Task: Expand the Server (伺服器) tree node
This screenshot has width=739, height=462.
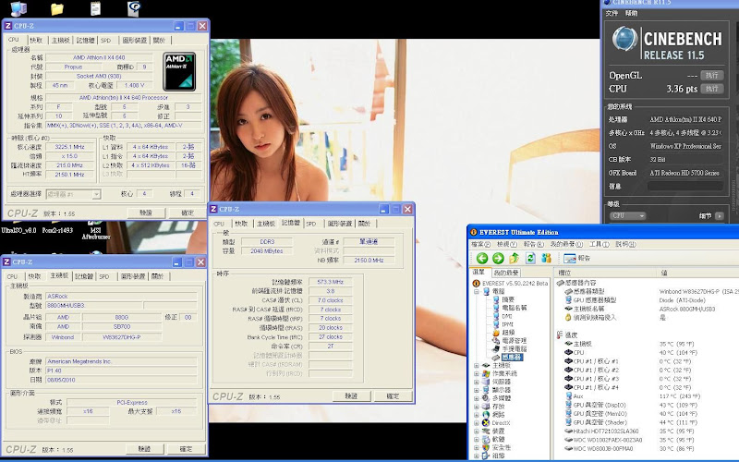Action: point(477,382)
